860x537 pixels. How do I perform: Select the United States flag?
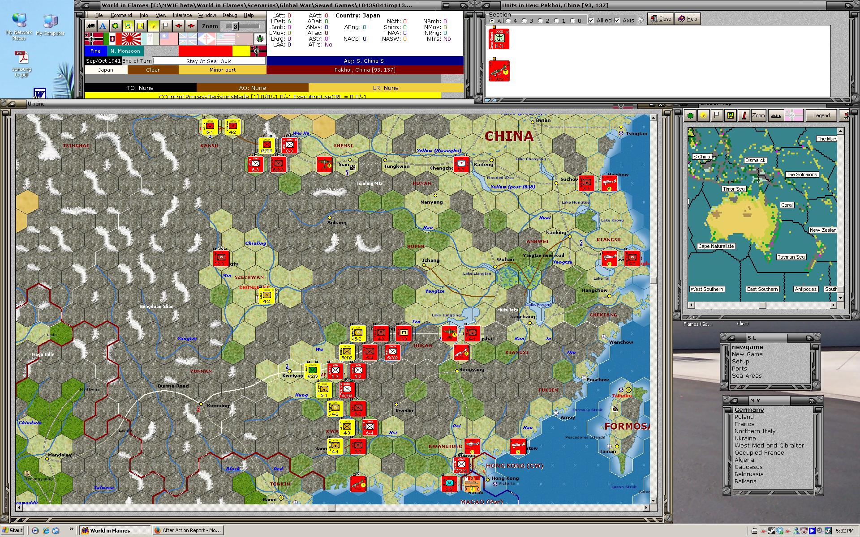coord(225,39)
